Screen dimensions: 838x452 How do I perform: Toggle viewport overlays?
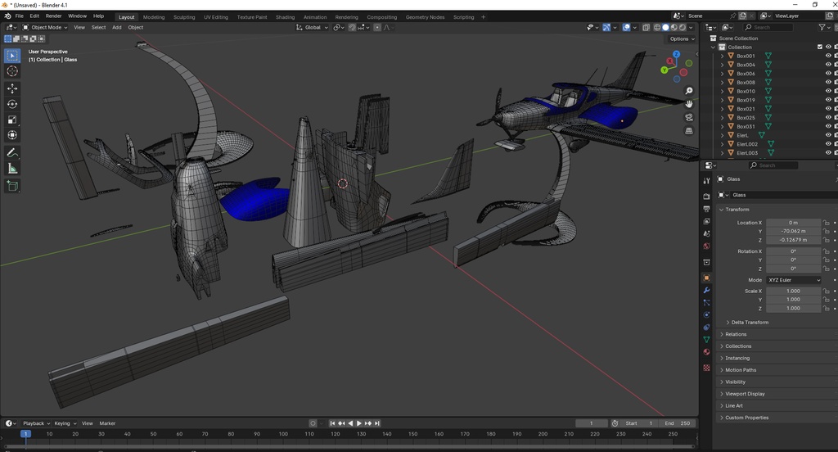(626, 27)
